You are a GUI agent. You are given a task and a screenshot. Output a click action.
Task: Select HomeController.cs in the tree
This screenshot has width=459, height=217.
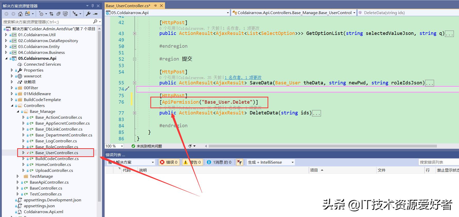click(53, 165)
